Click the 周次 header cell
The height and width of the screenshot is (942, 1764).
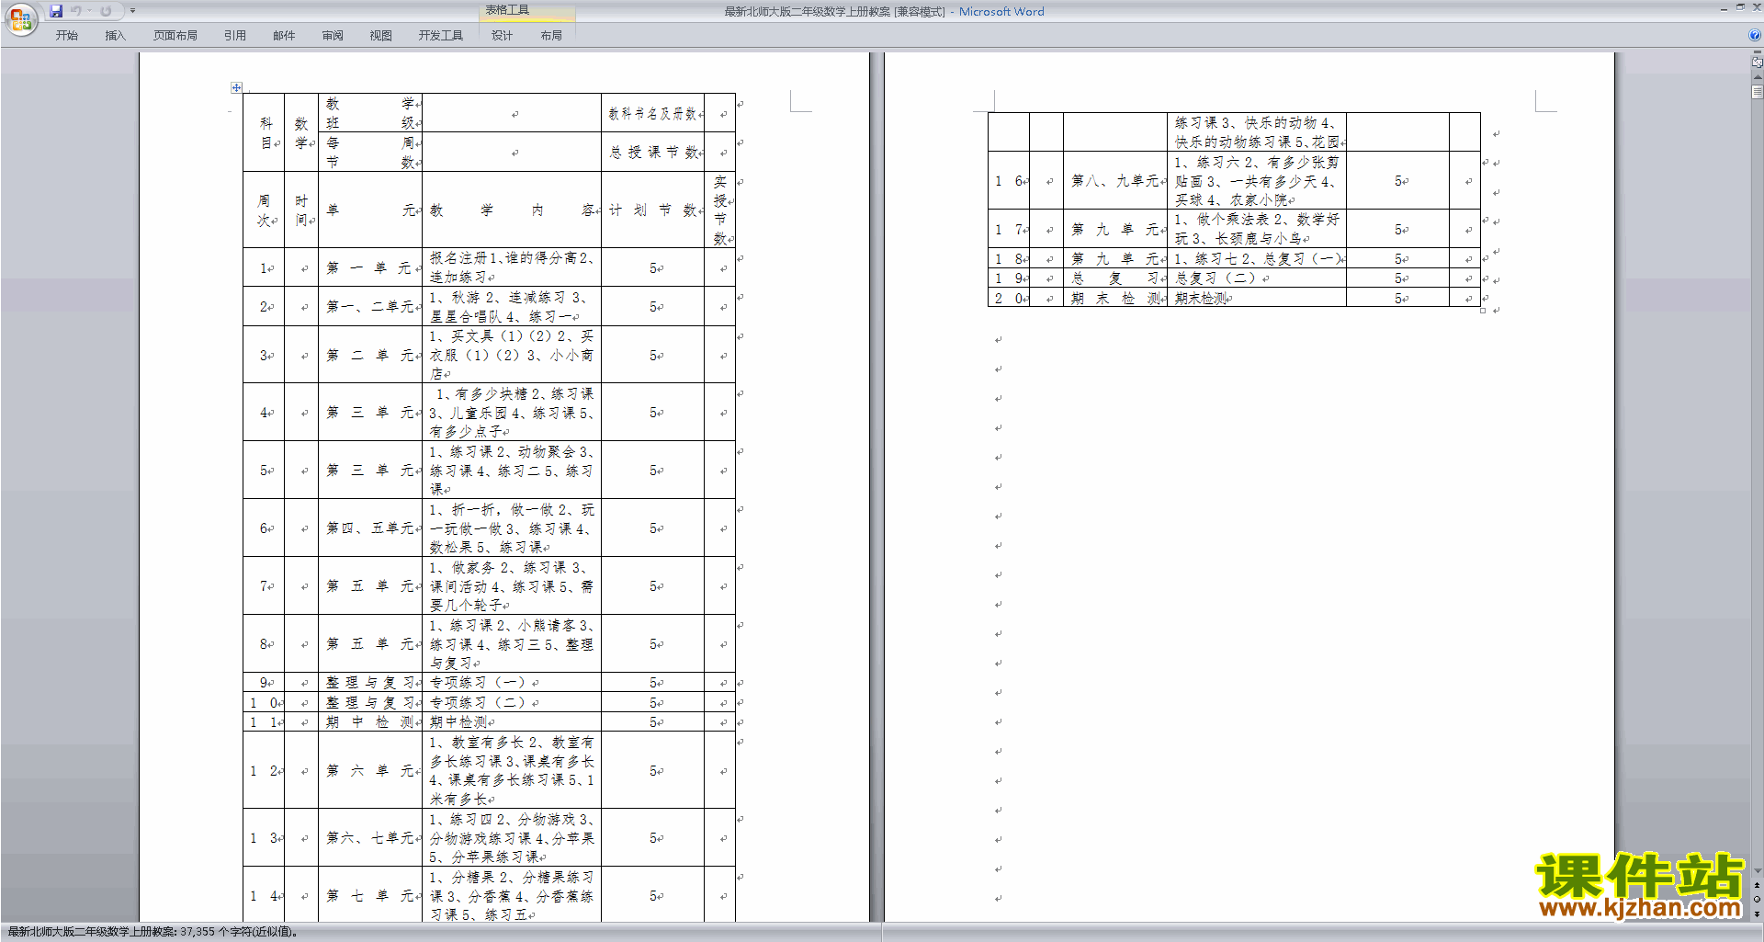[x=264, y=210]
